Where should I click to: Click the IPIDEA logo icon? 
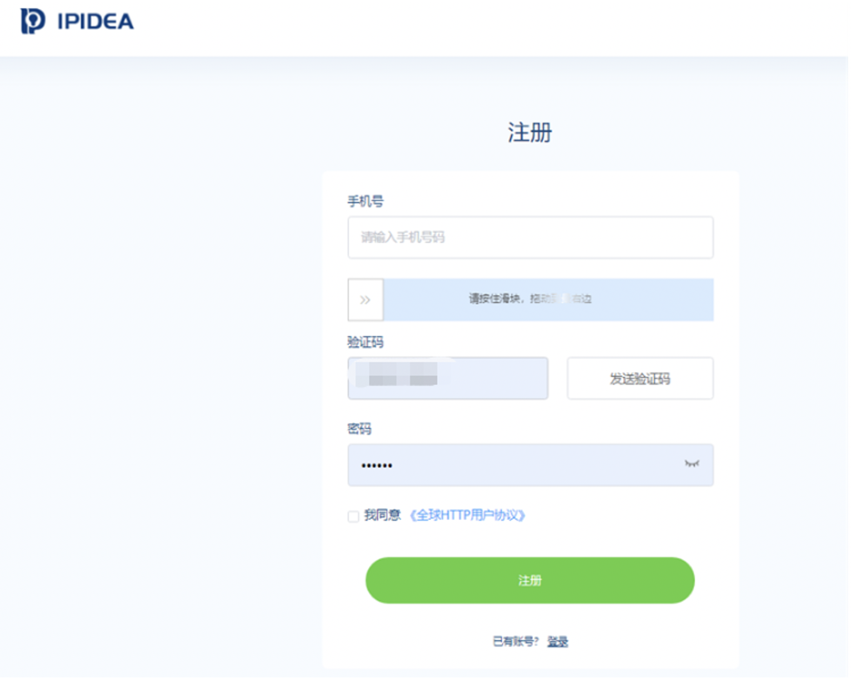click(32, 21)
